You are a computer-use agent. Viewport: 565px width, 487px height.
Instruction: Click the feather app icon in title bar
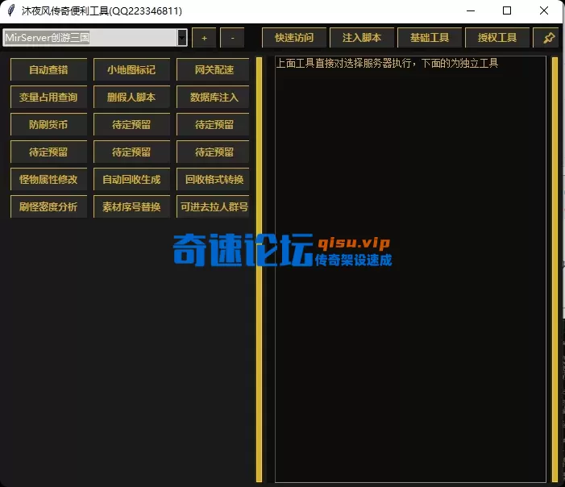10,10
